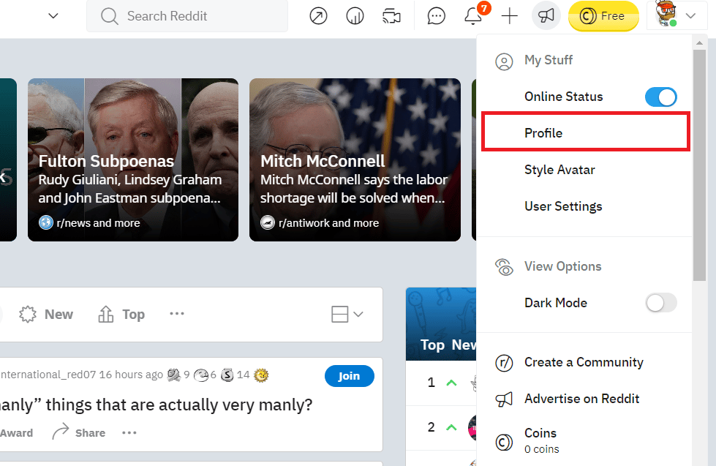Open the Fulton Subpoenas trending card
The width and height of the screenshot is (716, 466).
(133, 160)
